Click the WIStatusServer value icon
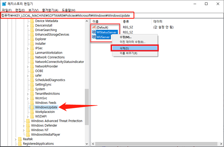 point(94,32)
